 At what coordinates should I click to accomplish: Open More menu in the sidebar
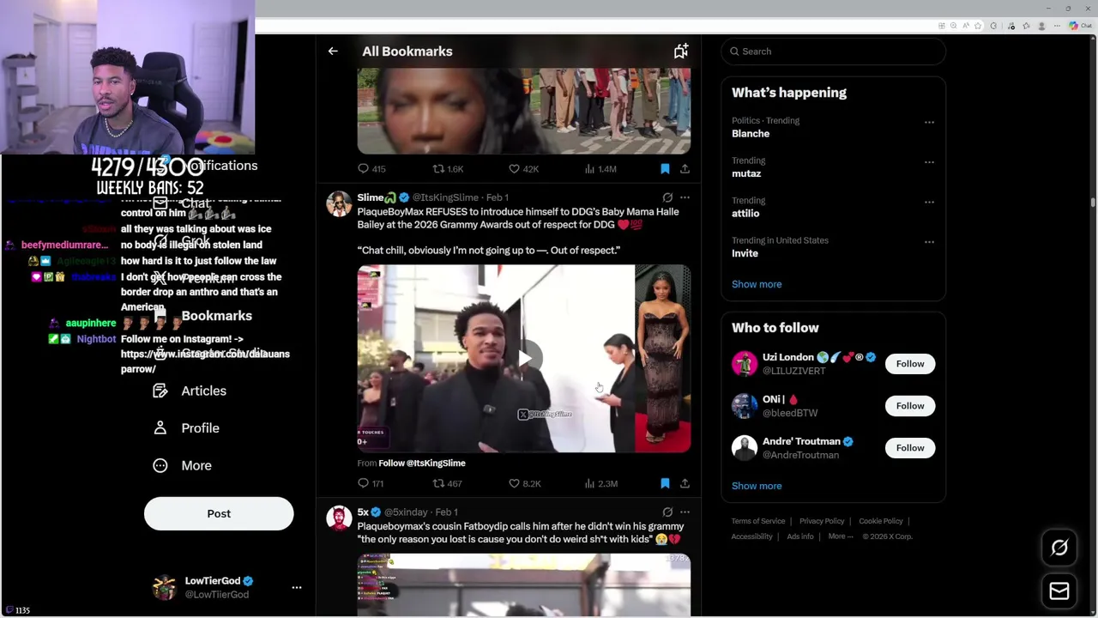[182, 465]
